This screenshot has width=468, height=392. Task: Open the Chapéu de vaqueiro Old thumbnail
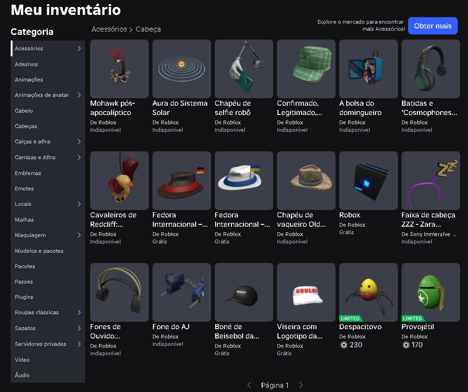coord(306,181)
